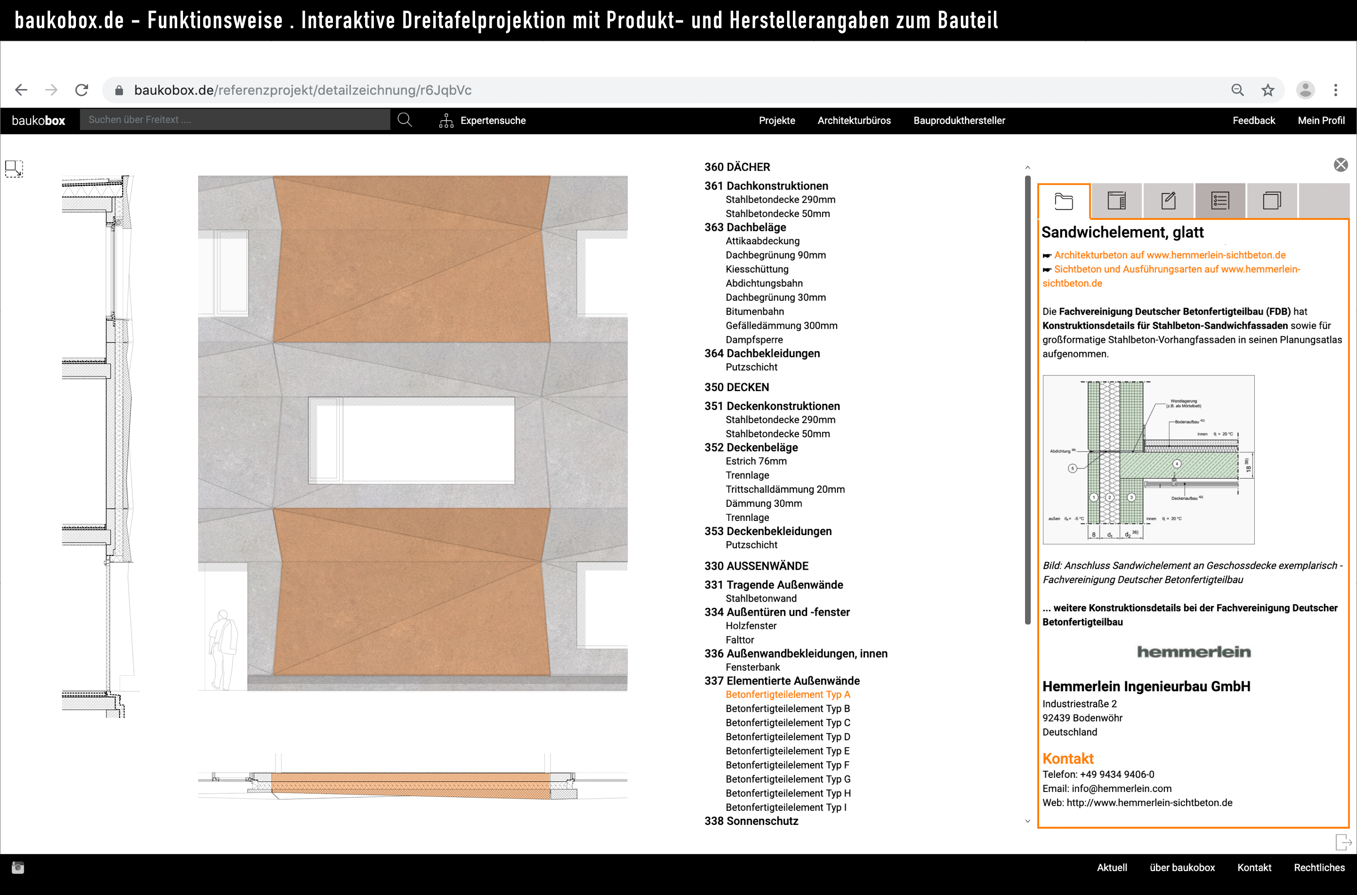
Task: Click the magnifier search icon beside search field
Action: pyautogui.click(x=404, y=120)
